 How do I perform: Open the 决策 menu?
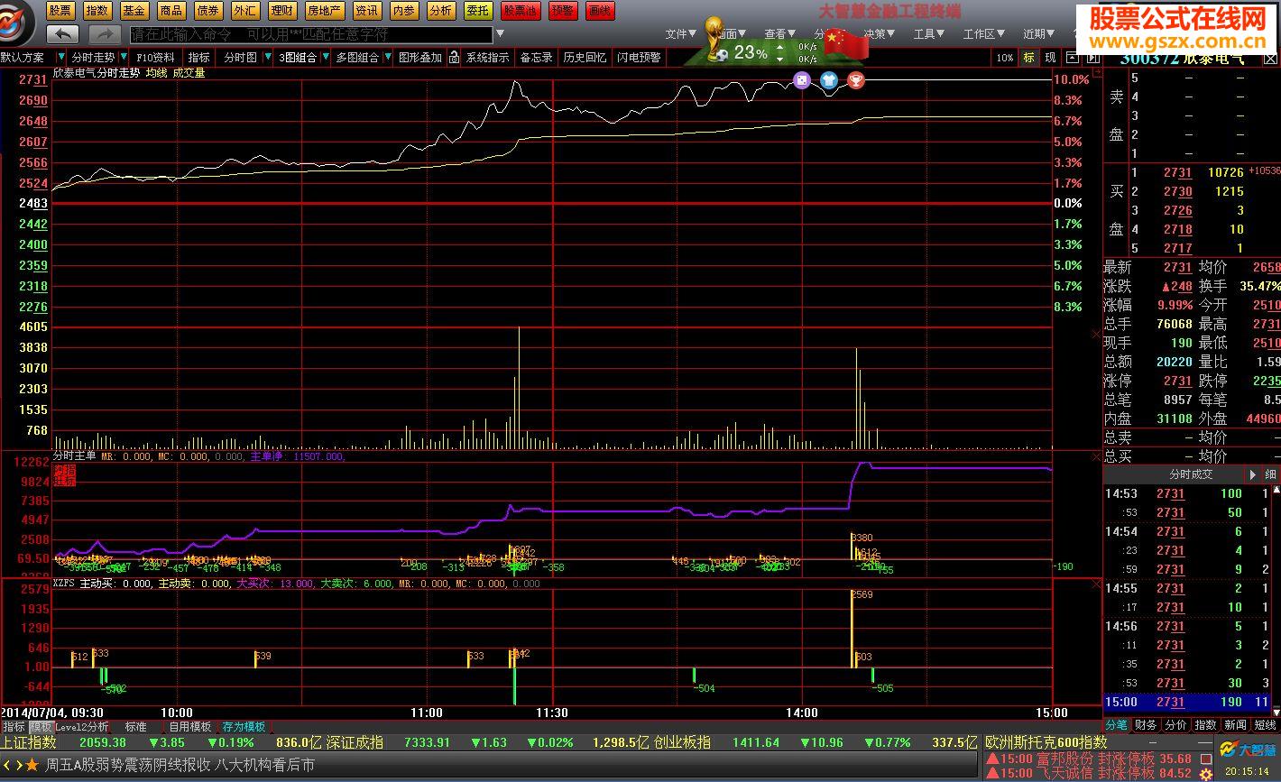click(880, 34)
